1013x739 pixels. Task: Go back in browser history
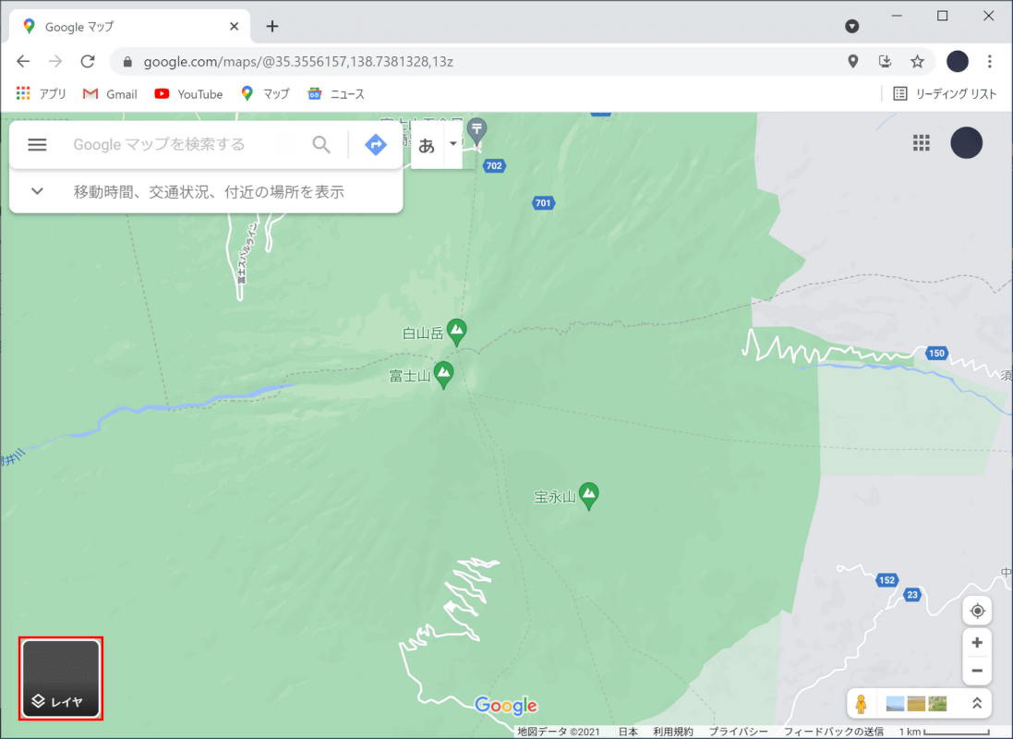pos(23,61)
